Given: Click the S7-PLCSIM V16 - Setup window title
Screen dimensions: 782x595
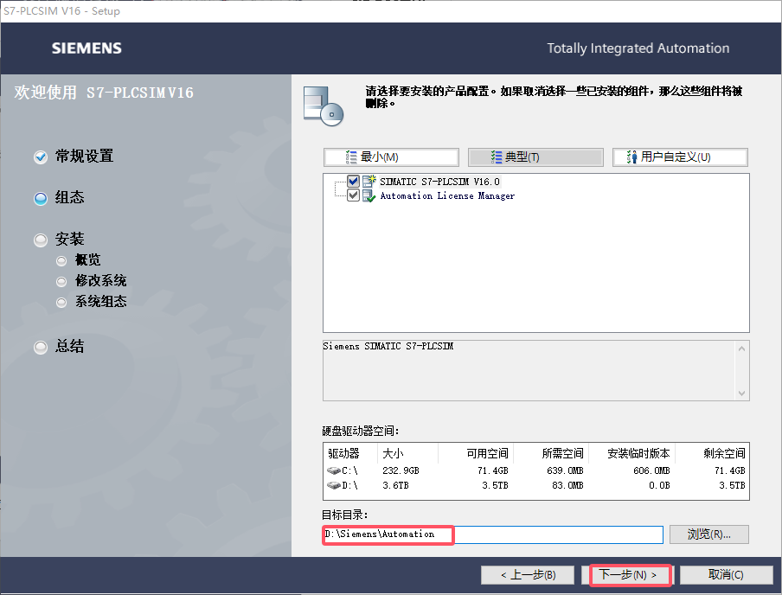Looking at the screenshot, I should pyautogui.click(x=61, y=10).
